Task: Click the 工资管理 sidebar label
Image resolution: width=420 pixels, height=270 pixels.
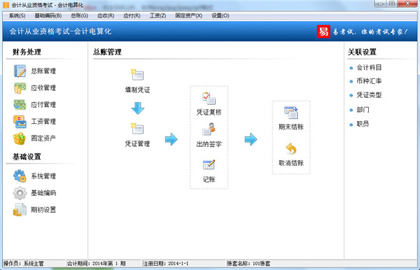Action: pyautogui.click(x=43, y=122)
